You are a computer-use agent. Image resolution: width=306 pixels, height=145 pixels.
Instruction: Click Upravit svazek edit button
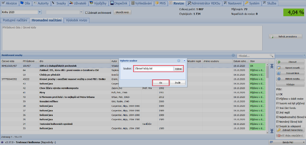290,67
